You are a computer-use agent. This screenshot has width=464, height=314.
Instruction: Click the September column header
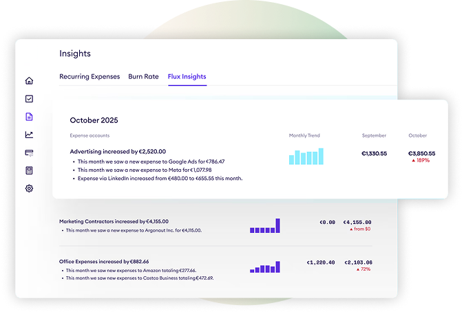click(374, 135)
